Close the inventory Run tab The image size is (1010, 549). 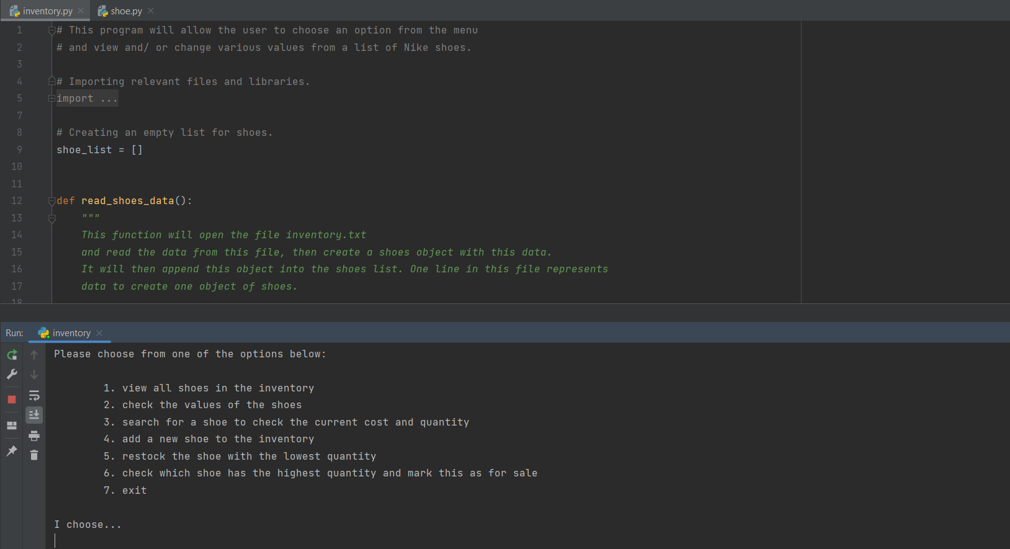coord(99,333)
